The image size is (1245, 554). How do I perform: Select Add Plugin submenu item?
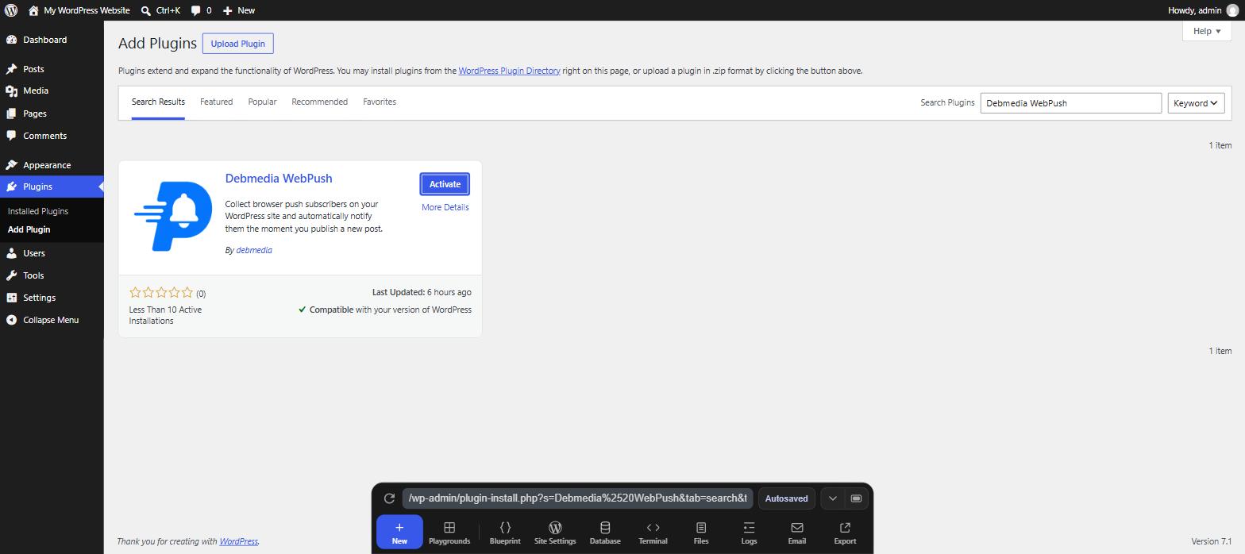(29, 229)
